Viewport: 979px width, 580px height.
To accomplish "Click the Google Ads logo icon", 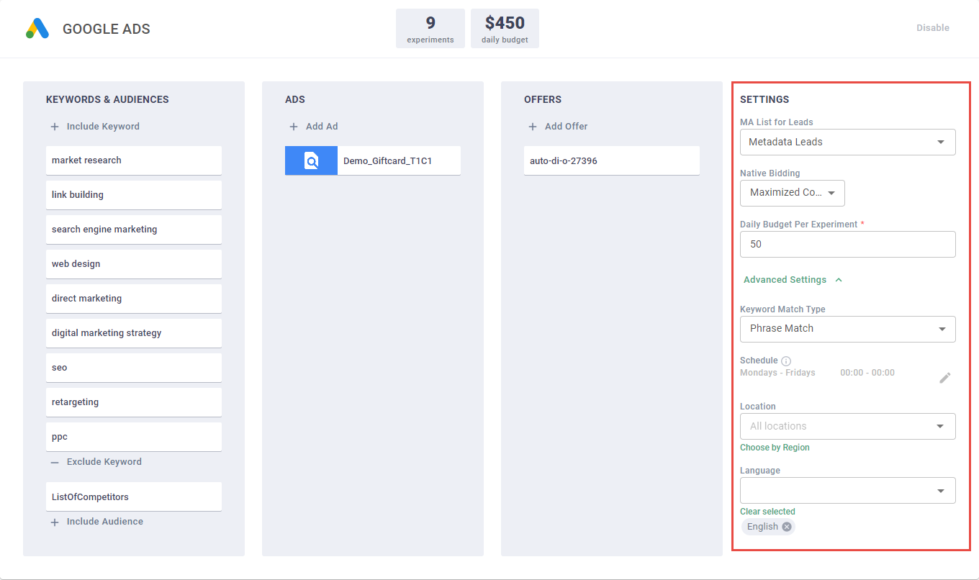I will [x=37, y=29].
